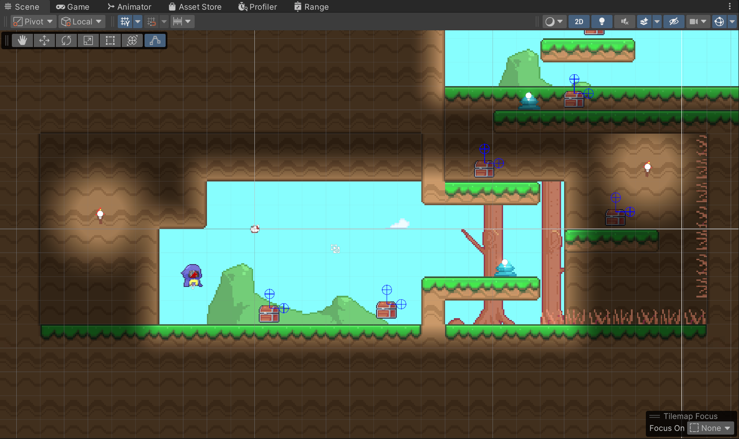The height and width of the screenshot is (439, 739).
Task: Open the Local handle rotation dropdown
Action: (x=82, y=22)
